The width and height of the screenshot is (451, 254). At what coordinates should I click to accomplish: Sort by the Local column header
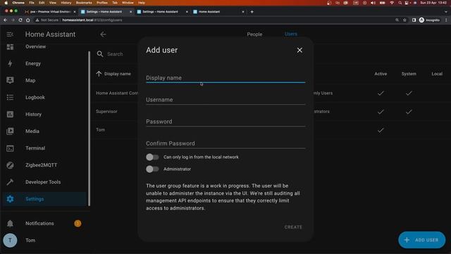coord(437,73)
